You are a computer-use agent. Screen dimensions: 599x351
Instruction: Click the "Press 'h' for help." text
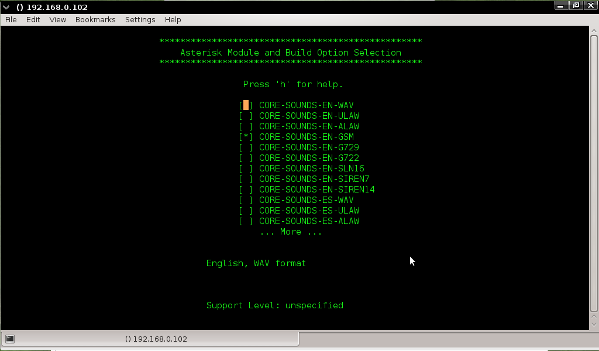coord(293,84)
